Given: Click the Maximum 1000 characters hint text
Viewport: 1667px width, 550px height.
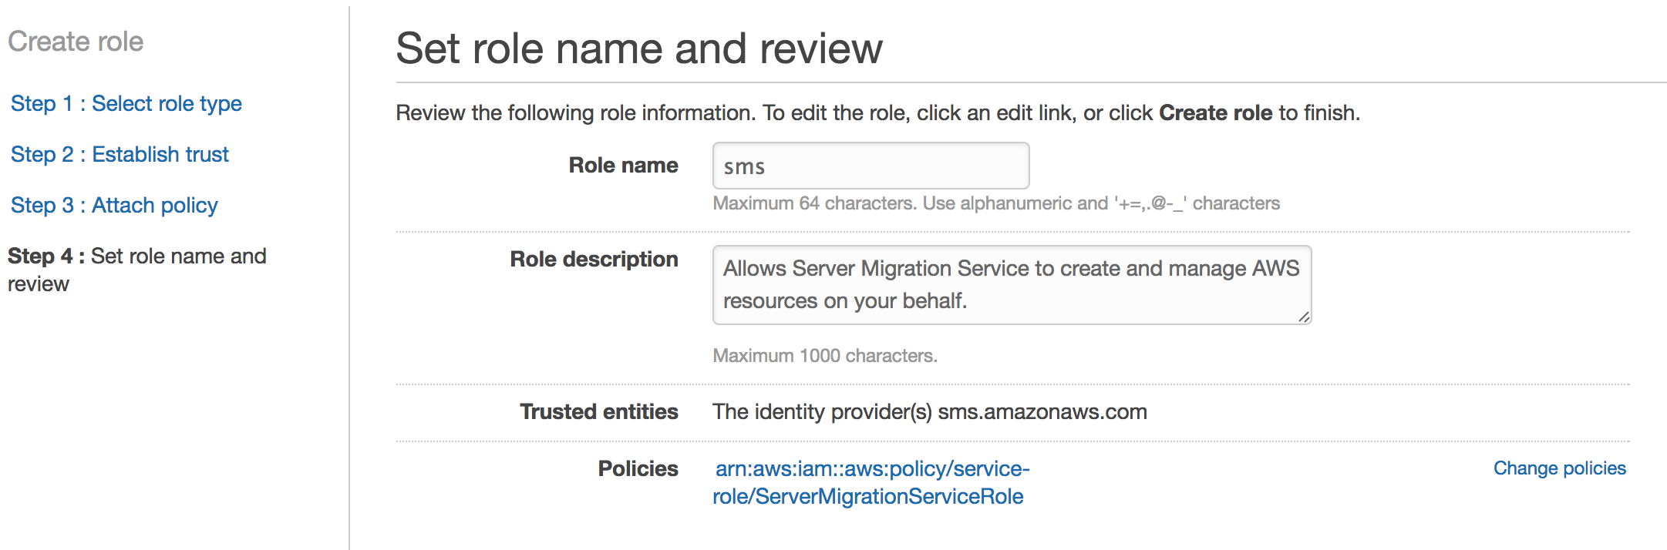Looking at the screenshot, I should tap(824, 356).
